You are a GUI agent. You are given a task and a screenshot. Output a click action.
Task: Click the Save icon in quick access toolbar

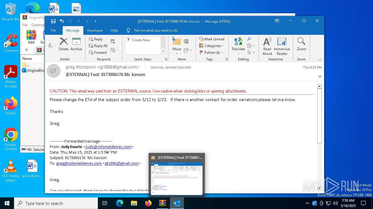tap(53, 21)
